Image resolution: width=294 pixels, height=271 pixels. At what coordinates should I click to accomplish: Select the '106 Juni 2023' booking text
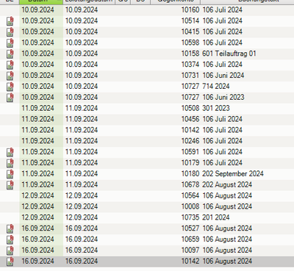(x=223, y=97)
